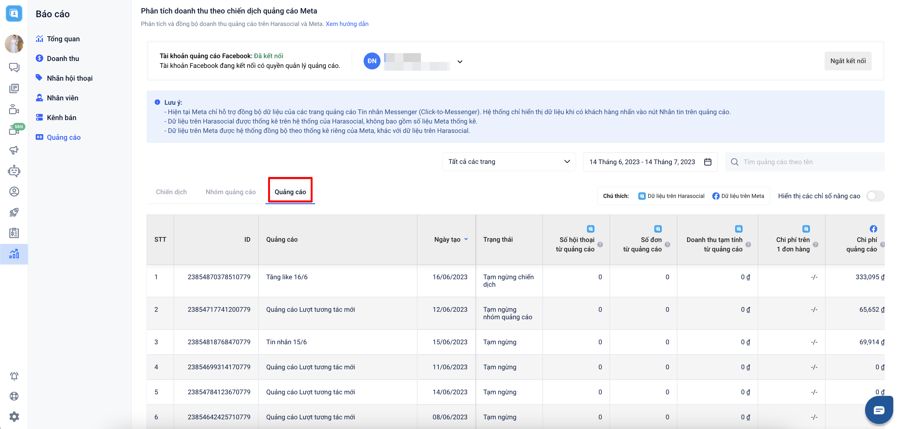Viewport: 897px width, 429px height.
Task: Open Nhãn hội thoại menu item
Action: pos(70,78)
